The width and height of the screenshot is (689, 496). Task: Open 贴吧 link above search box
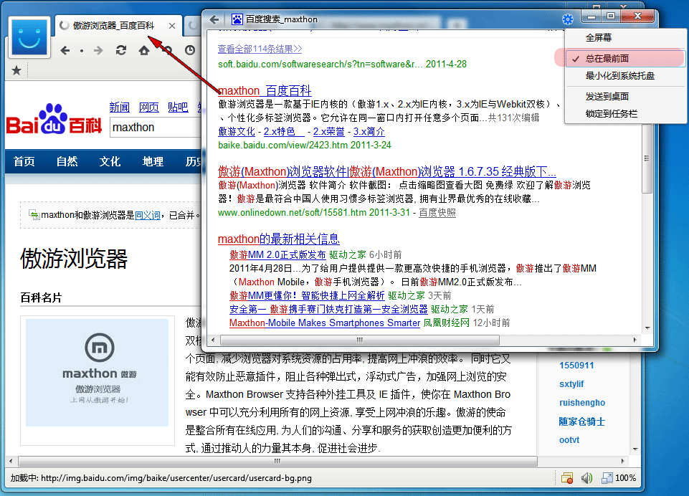pos(178,108)
